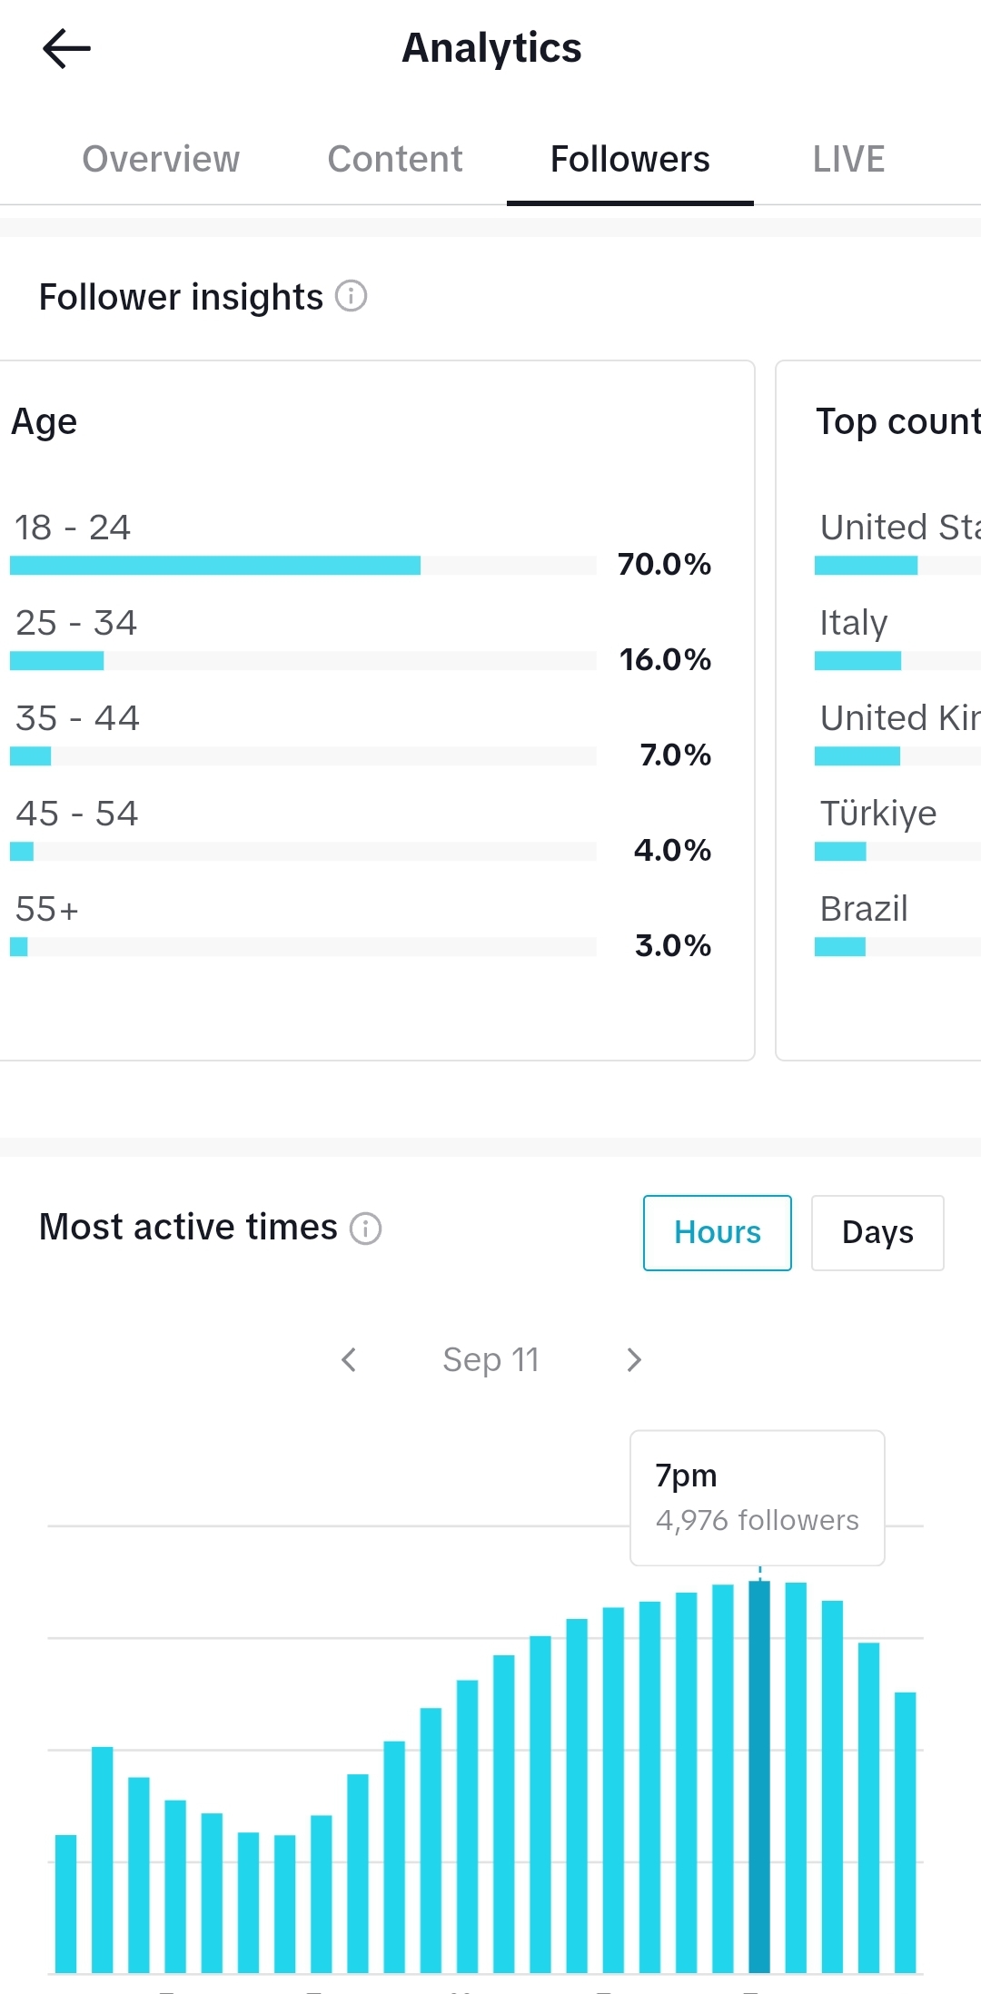Select the Followers tab
This screenshot has height=1994, width=981.
coord(630,159)
